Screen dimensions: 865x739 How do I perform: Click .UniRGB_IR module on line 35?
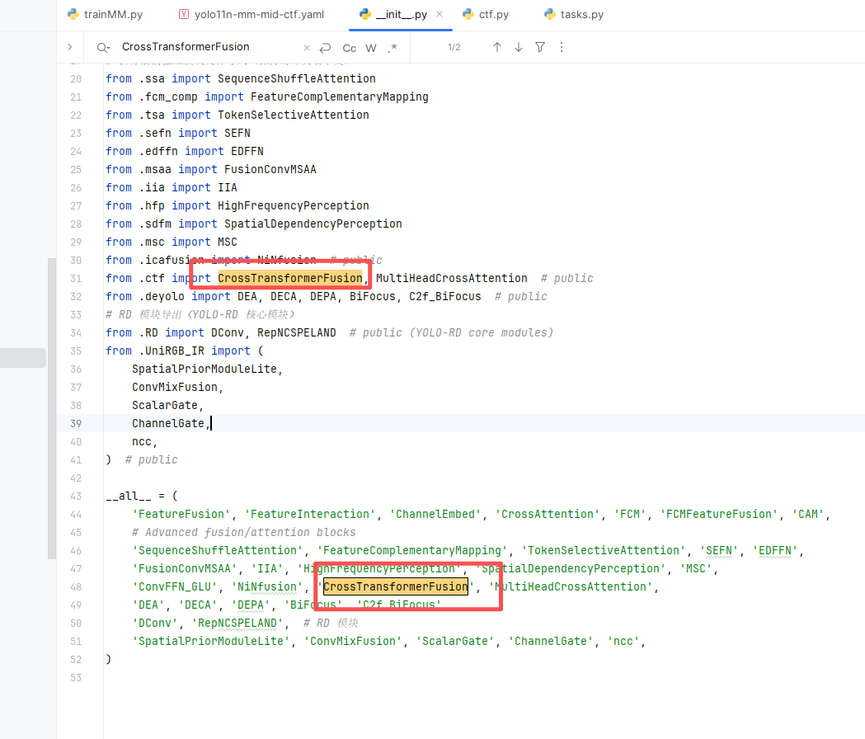(x=172, y=351)
